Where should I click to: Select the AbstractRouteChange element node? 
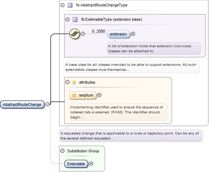click(x=22, y=104)
